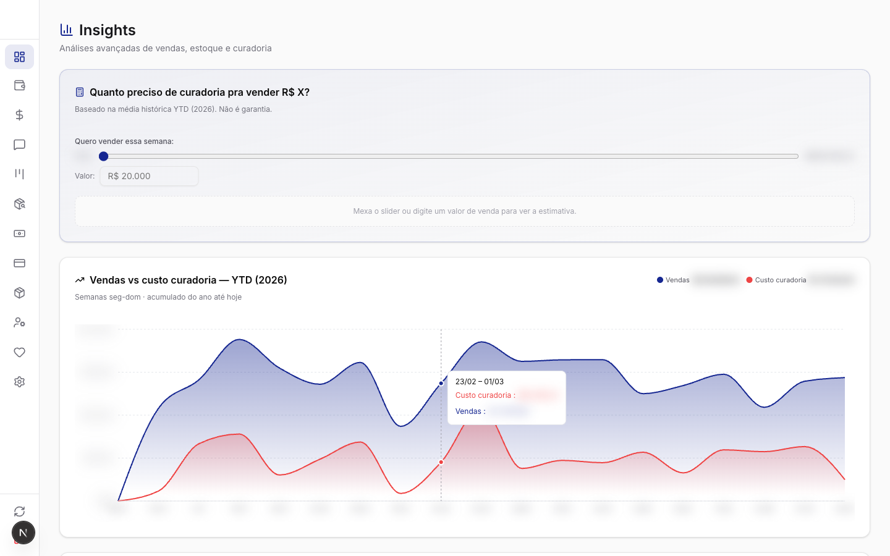Click the 'Análises avançadas de vendas' subtitle

(166, 48)
